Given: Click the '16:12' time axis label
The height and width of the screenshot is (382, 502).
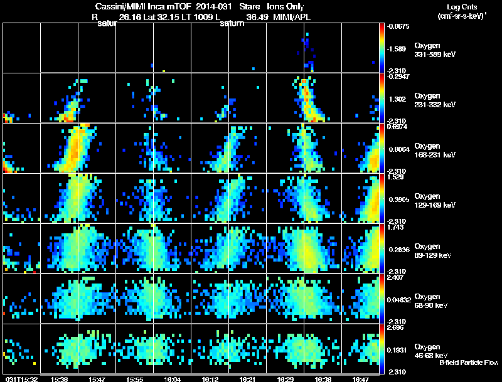Looking at the screenshot, I should tap(210, 379).
